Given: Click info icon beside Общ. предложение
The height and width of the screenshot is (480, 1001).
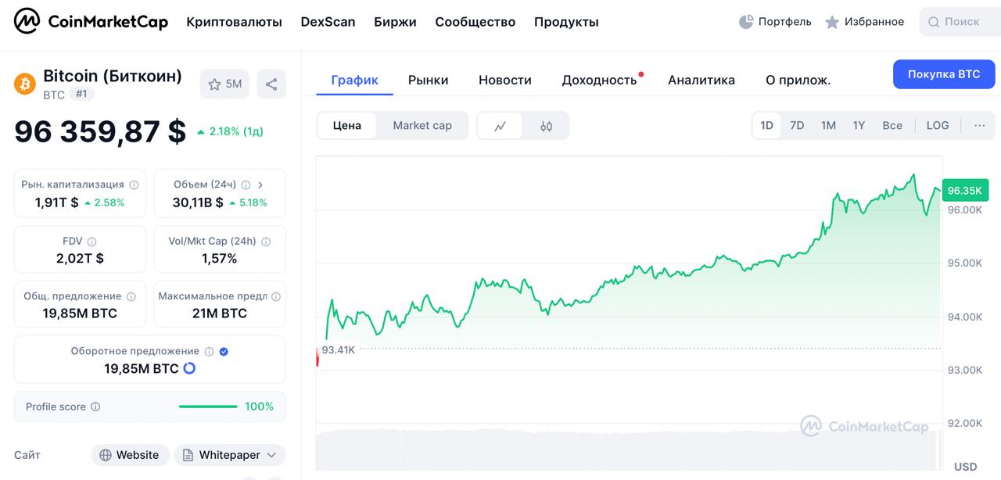Looking at the screenshot, I should [x=131, y=297].
